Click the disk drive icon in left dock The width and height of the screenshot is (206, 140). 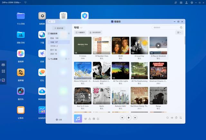tap(3, 65)
